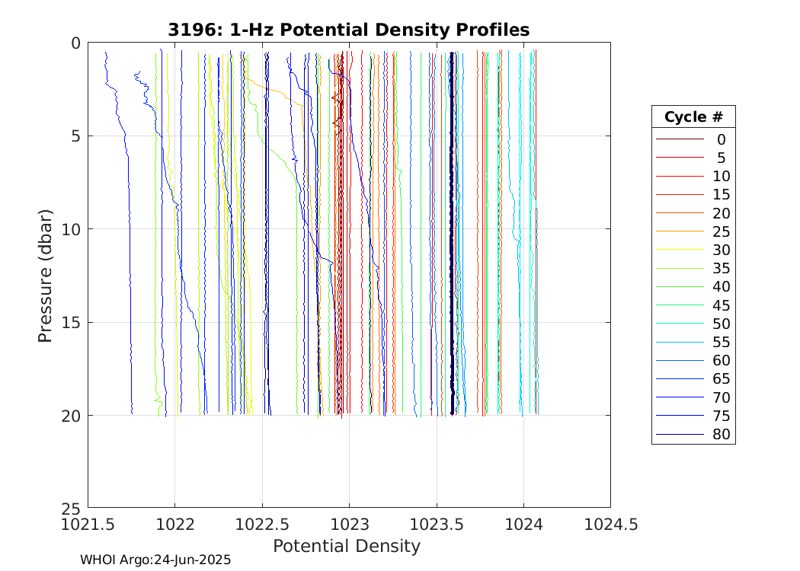Select legend entry for cycle 10

[x=693, y=176]
